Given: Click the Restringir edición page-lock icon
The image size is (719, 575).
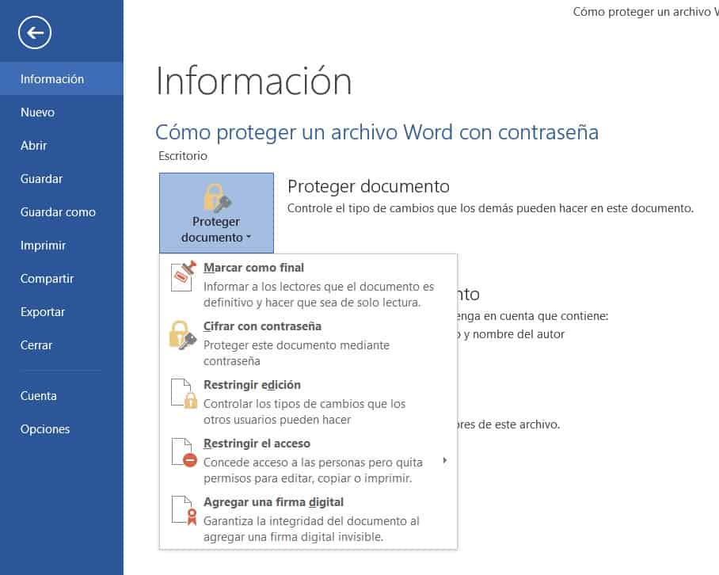Looking at the screenshot, I should tap(183, 393).
